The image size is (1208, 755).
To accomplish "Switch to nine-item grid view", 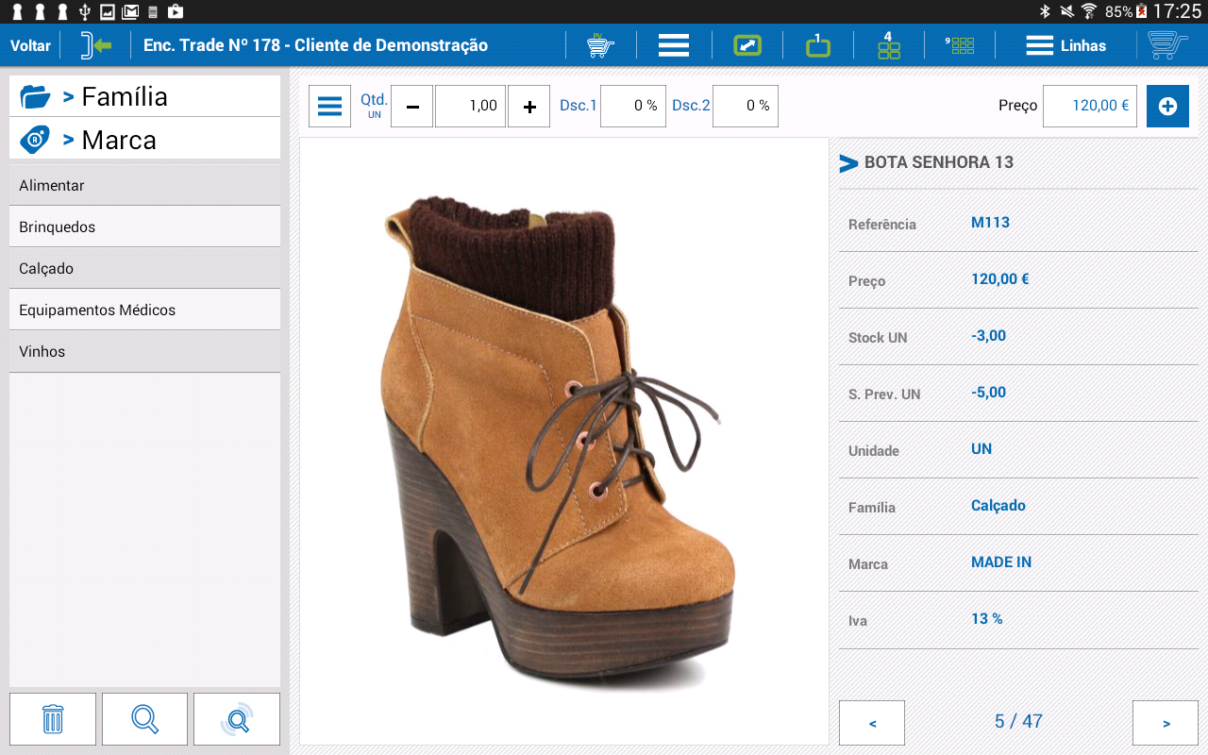I will (960, 45).
